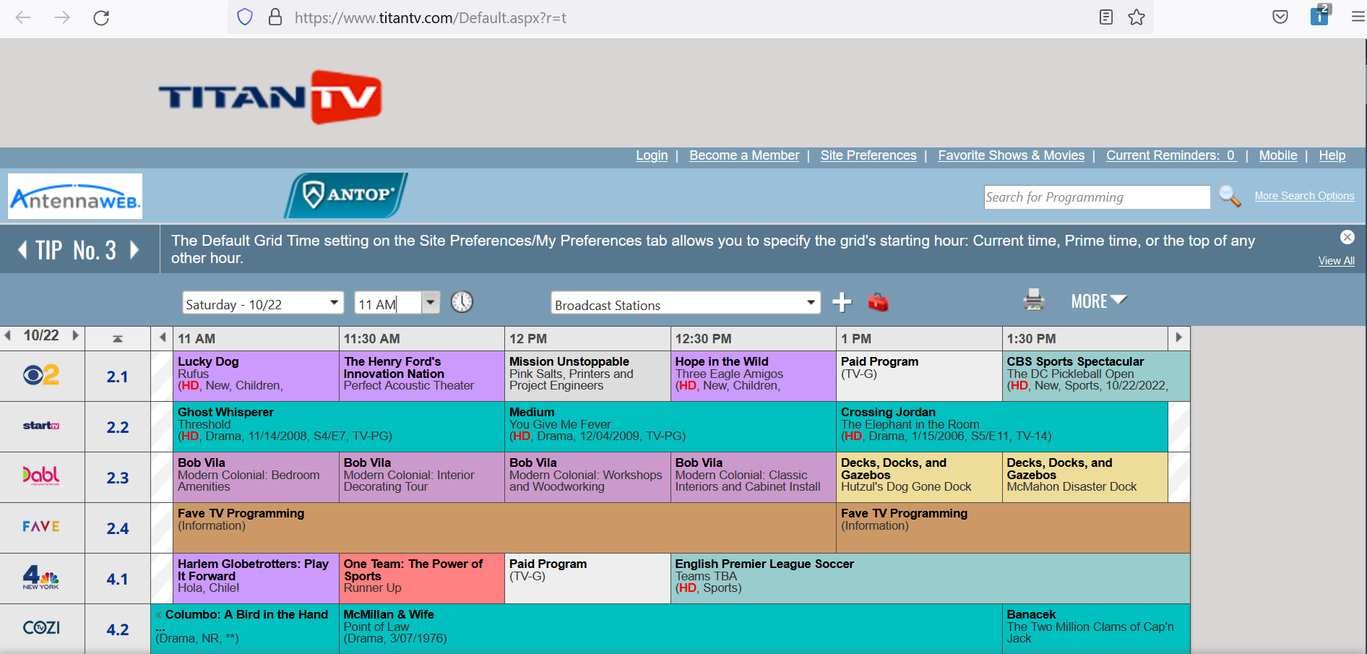The width and height of the screenshot is (1367, 654).
Task: Click the printer icon to print the grid
Action: point(1033,300)
